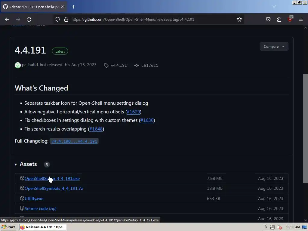Click the forward navigation arrow
Image resolution: width=308 pixels, height=231 pixels.
18,20
